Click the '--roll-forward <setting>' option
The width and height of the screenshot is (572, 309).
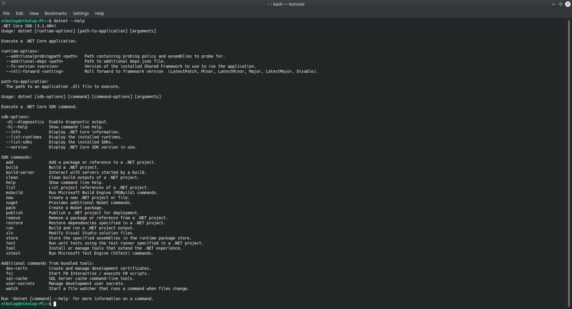pyautogui.click(x=34, y=71)
